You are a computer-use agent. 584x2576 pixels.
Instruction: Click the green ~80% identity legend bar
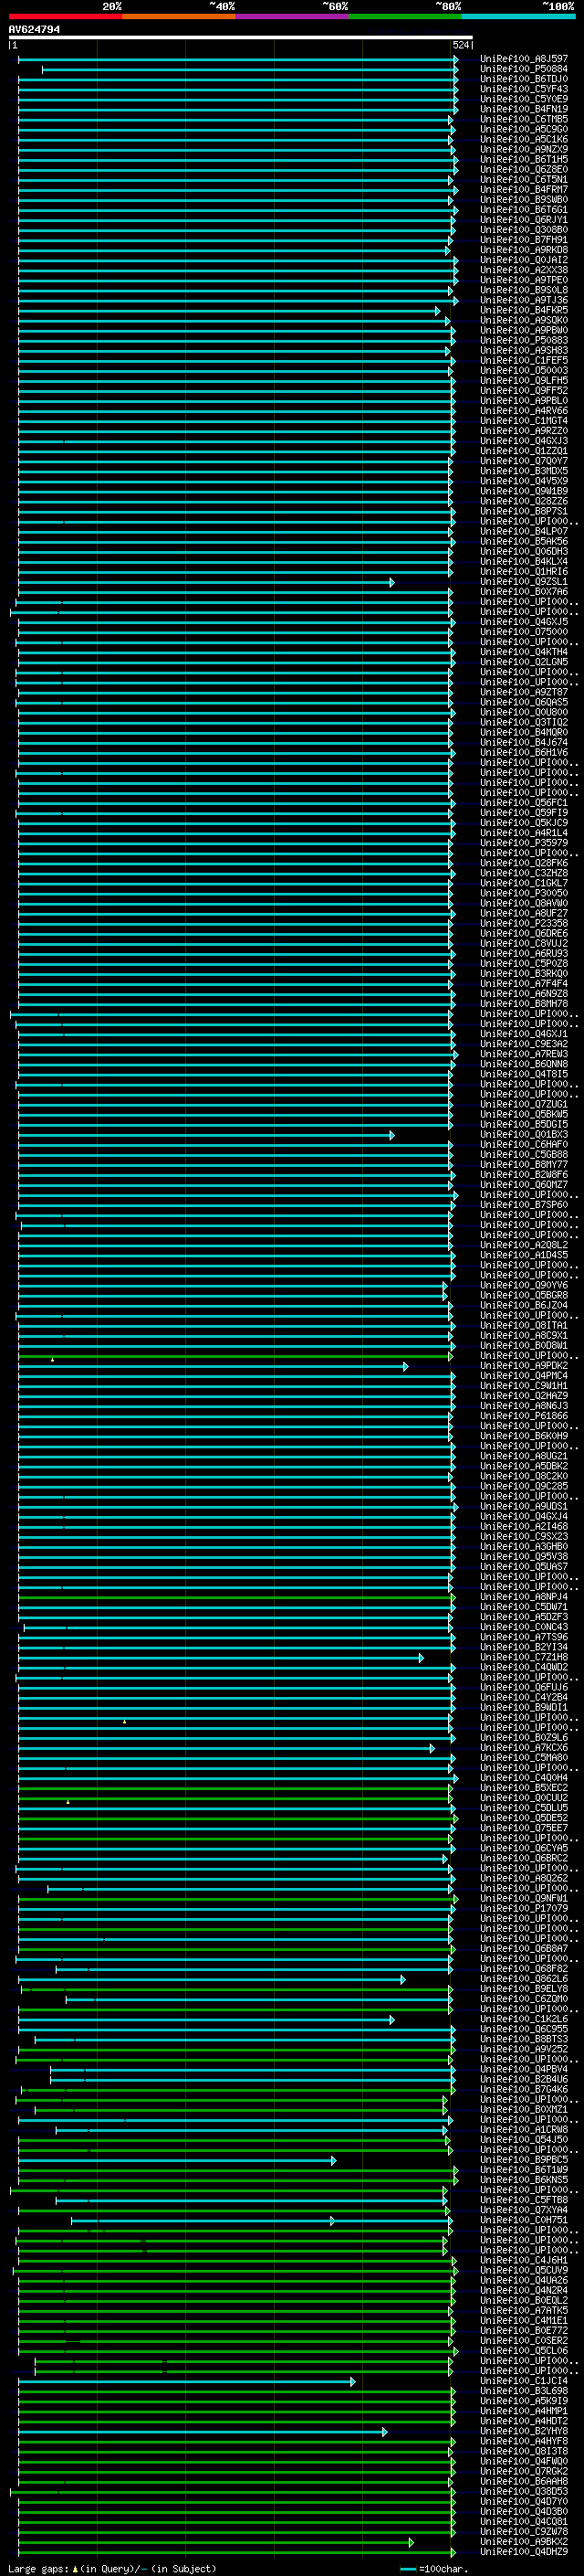coord(405,16)
